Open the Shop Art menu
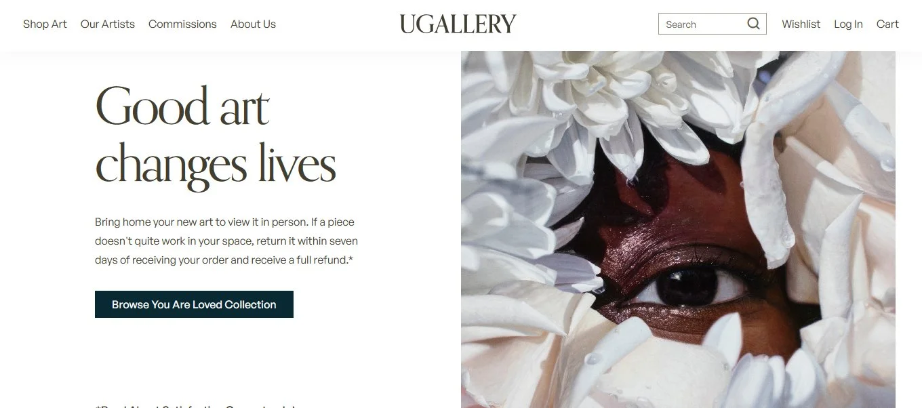922x408 pixels. 45,24
